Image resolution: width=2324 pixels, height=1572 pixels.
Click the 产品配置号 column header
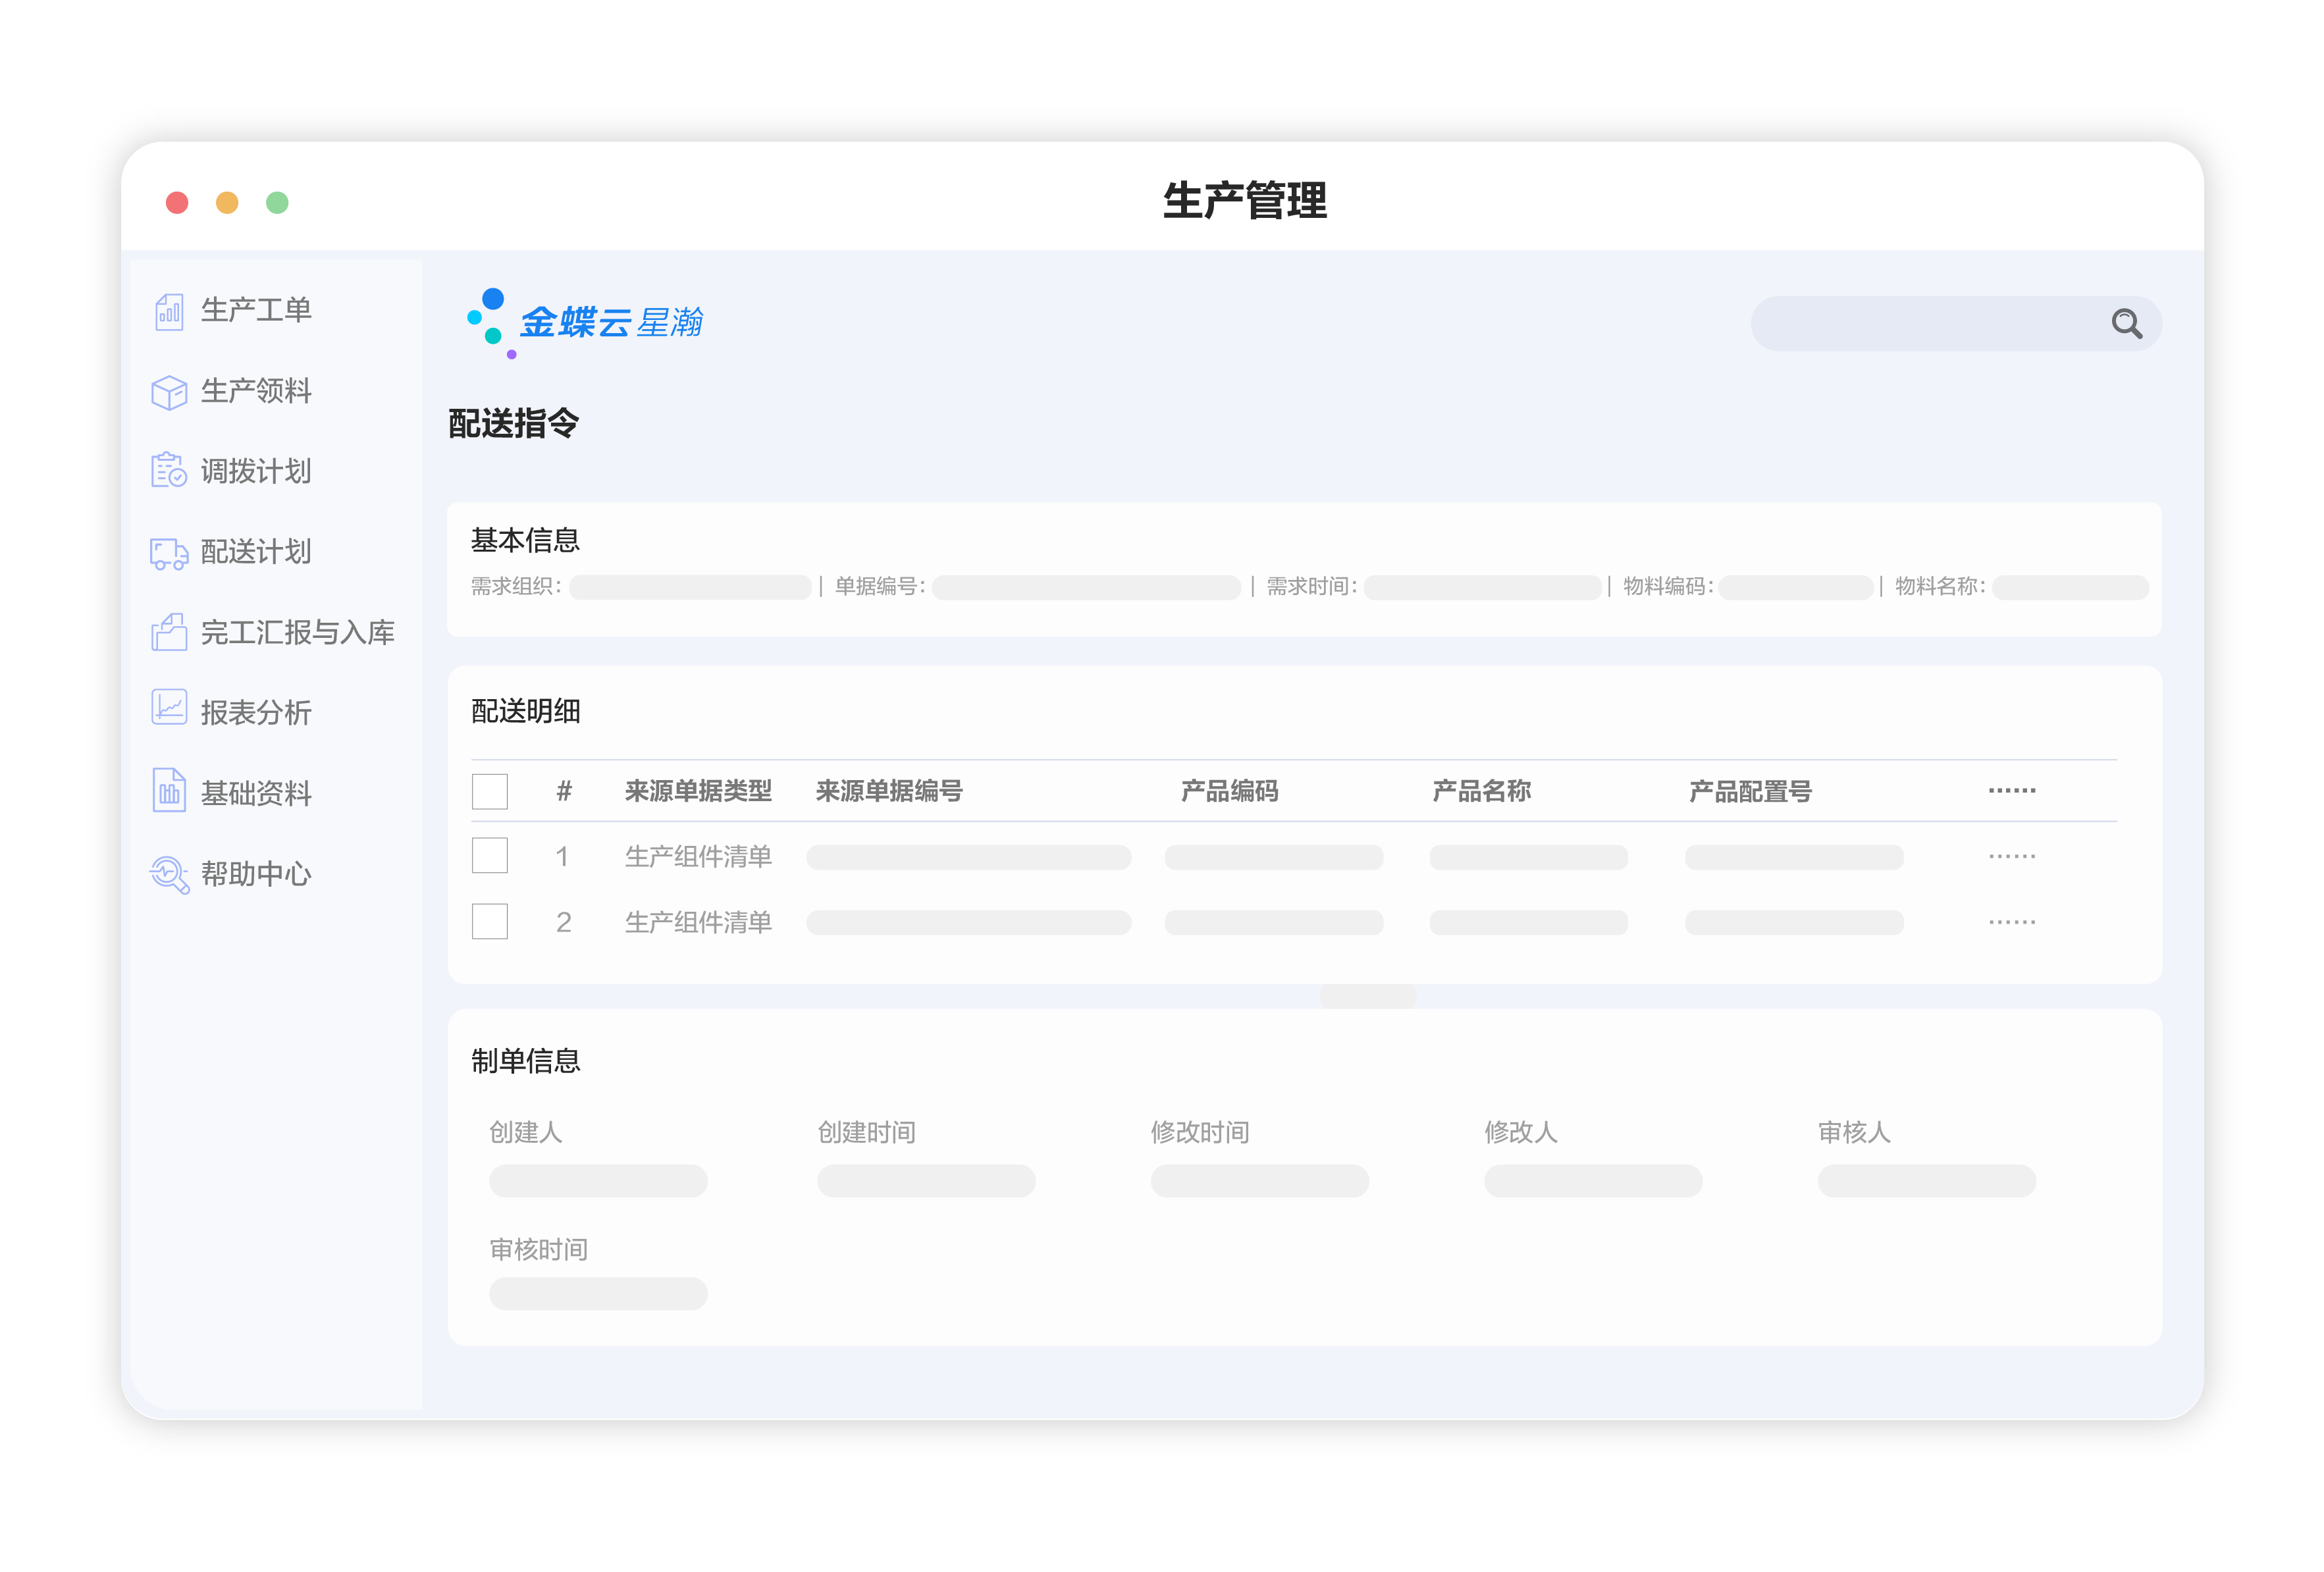(1750, 791)
